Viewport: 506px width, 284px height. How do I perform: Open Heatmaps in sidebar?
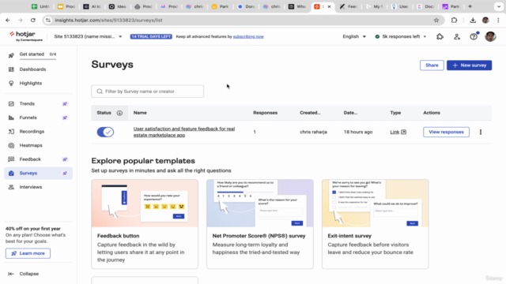pos(31,145)
